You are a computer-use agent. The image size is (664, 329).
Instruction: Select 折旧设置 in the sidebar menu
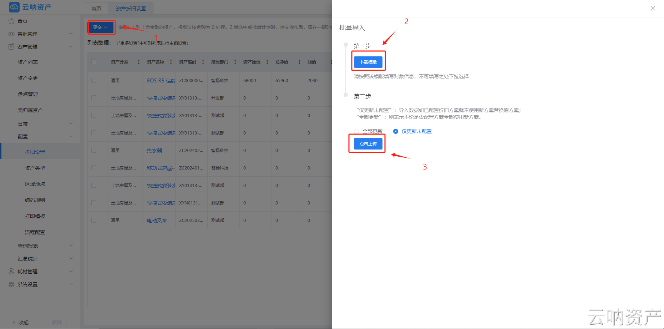(35, 151)
